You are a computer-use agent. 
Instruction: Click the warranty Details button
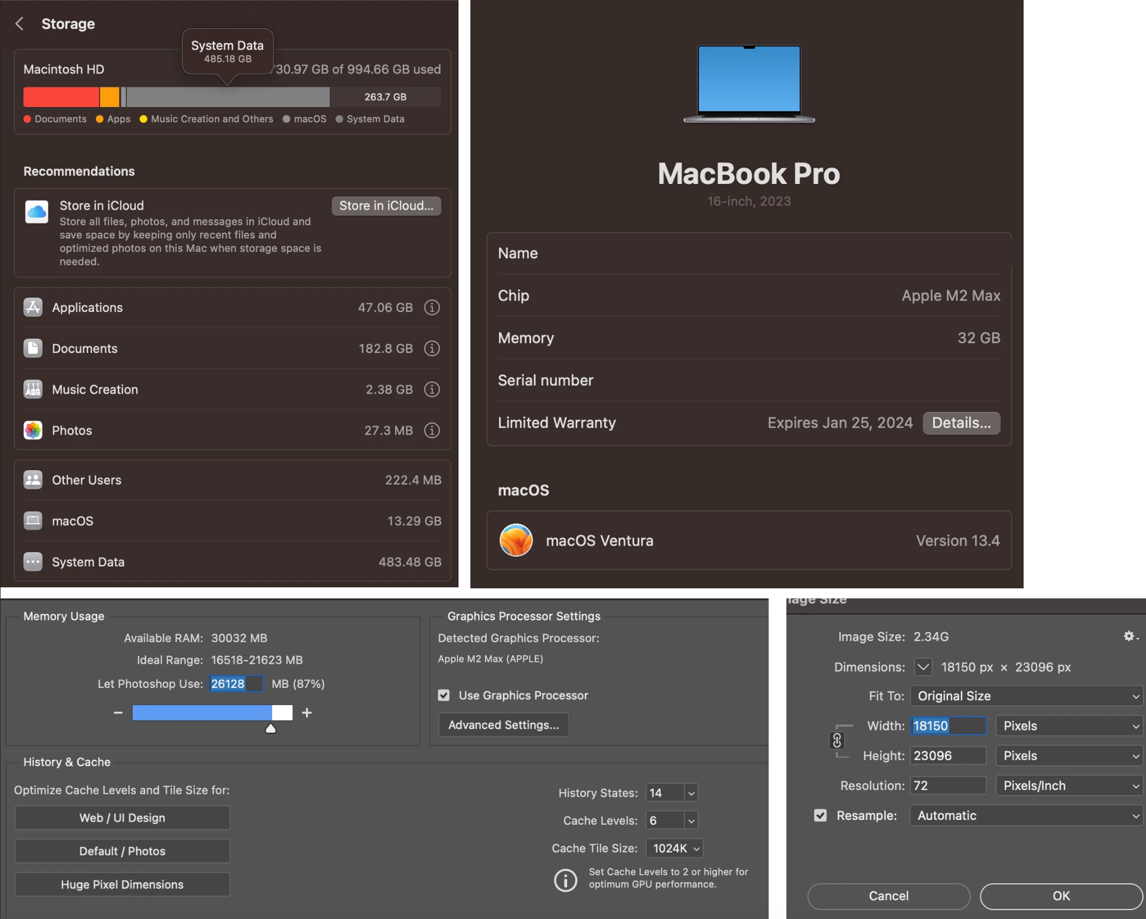[x=961, y=423]
